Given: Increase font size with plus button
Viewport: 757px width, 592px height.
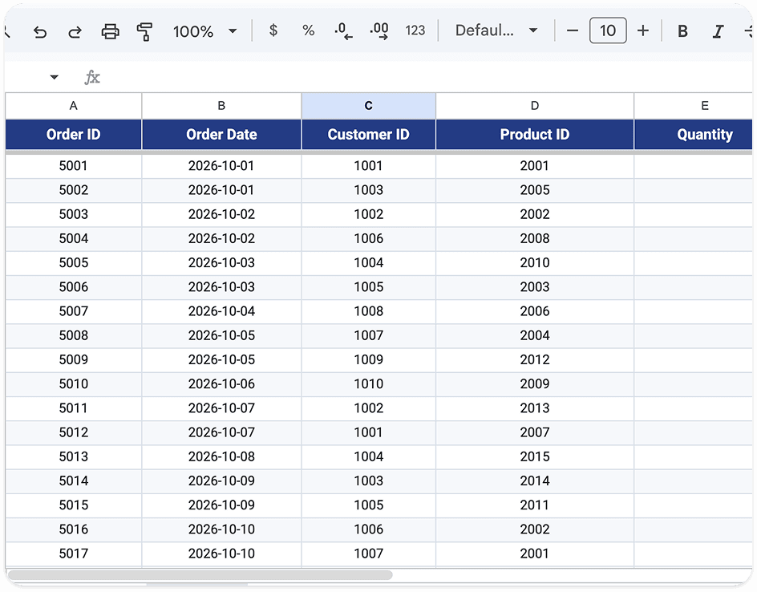Looking at the screenshot, I should [x=643, y=31].
